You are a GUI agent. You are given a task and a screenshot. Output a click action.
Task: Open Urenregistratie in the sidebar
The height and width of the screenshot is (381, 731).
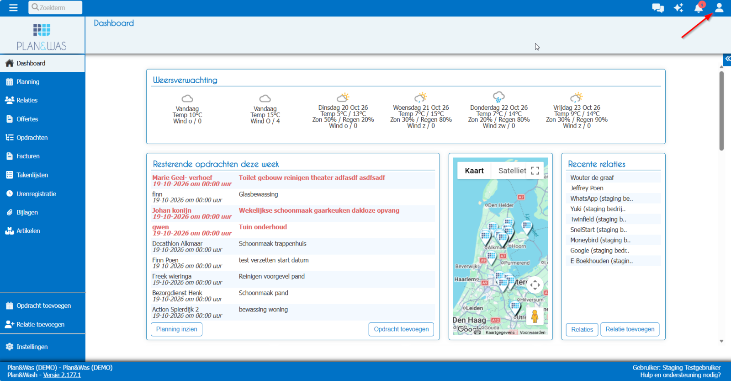pyautogui.click(x=42, y=194)
